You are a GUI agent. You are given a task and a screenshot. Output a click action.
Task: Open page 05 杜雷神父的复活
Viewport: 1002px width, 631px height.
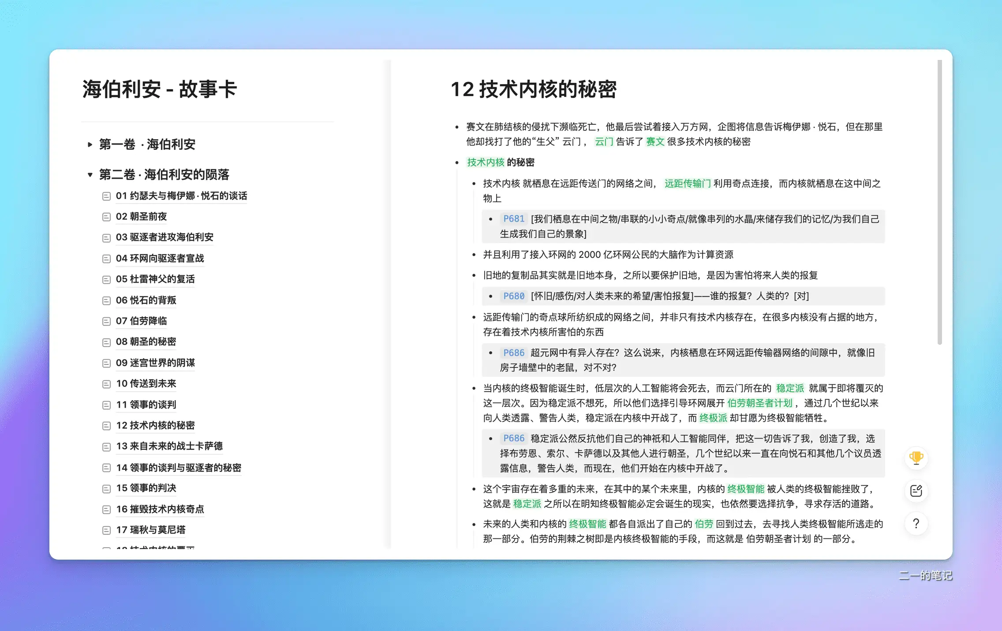(x=155, y=279)
